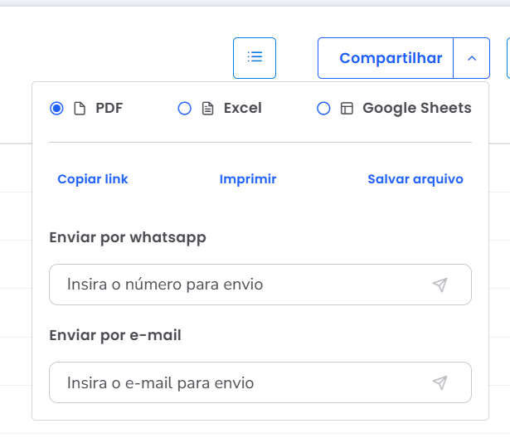This screenshot has height=443, width=510.
Task: Click the Excel spreadsheet document icon
Action: pos(208,109)
